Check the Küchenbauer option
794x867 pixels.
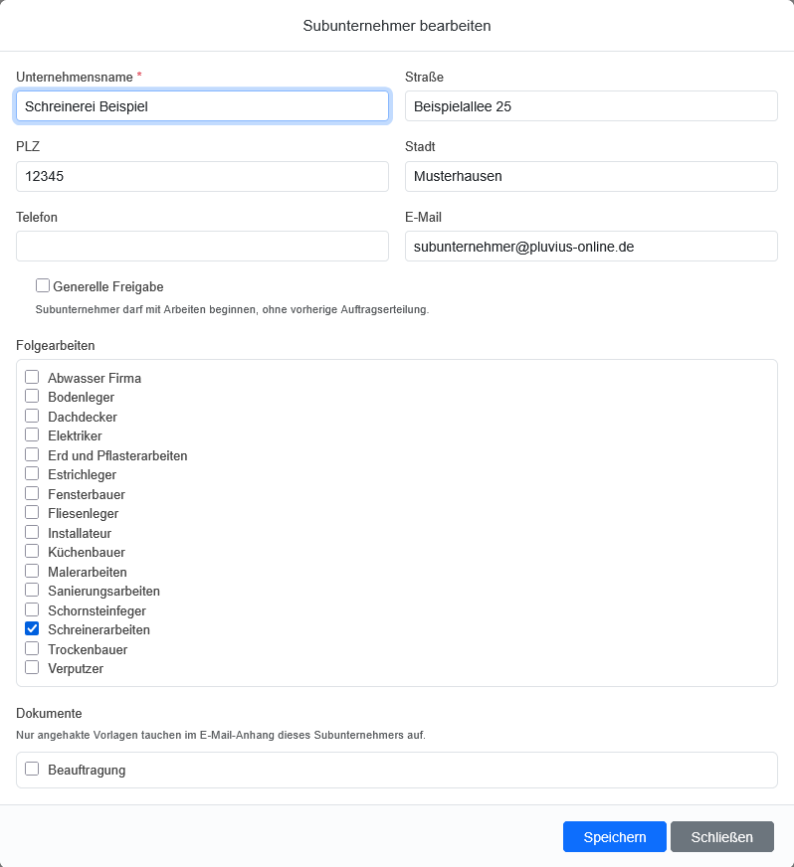[x=32, y=551]
